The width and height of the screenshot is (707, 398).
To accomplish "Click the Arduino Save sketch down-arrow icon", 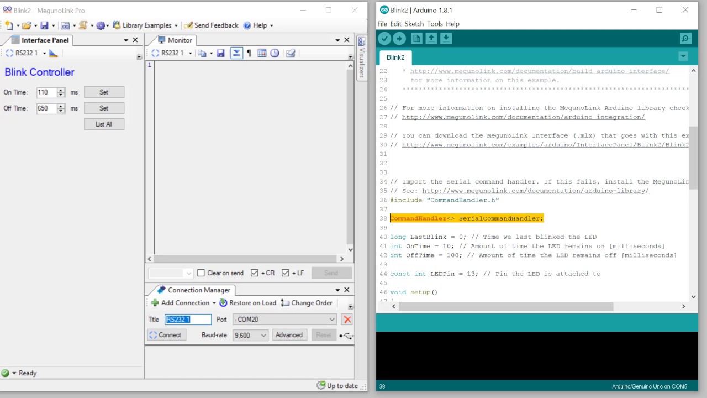I will coord(446,38).
